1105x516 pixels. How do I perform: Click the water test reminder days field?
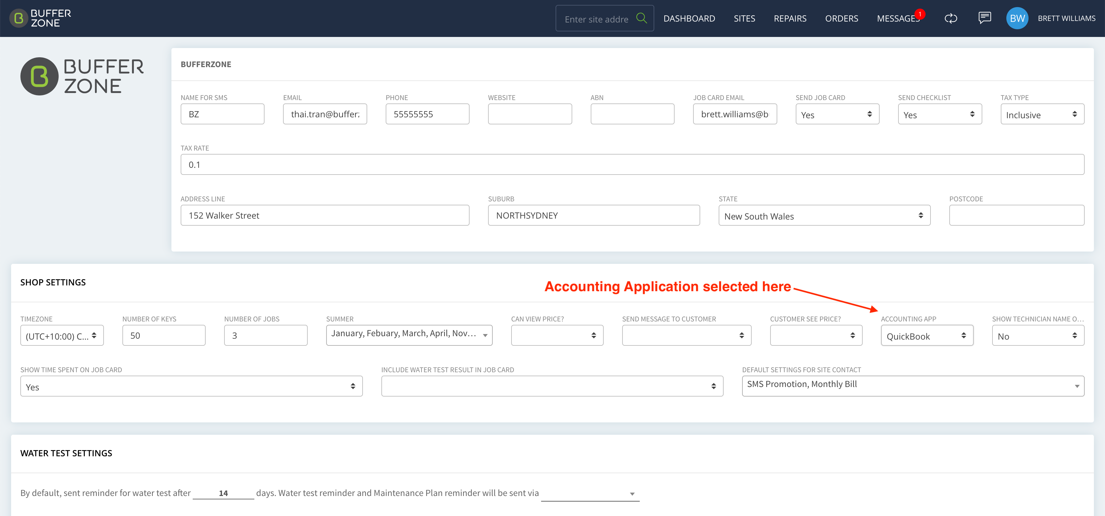tap(223, 493)
